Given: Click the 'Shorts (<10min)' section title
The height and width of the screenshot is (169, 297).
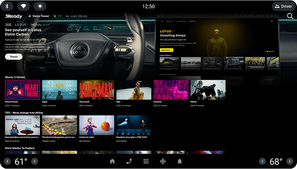Looking at the screenshot, I should (15, 77).
